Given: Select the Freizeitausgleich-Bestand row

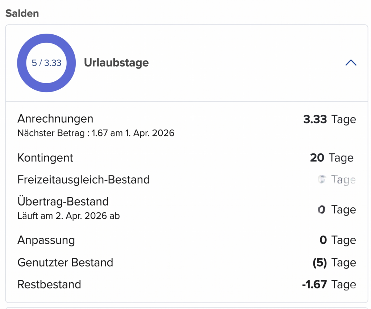Looking at the screenshot, I should point(83,179).
